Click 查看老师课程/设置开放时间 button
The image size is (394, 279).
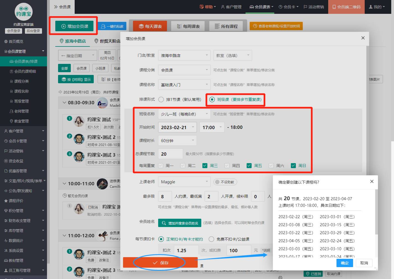[x=276, y=26]
